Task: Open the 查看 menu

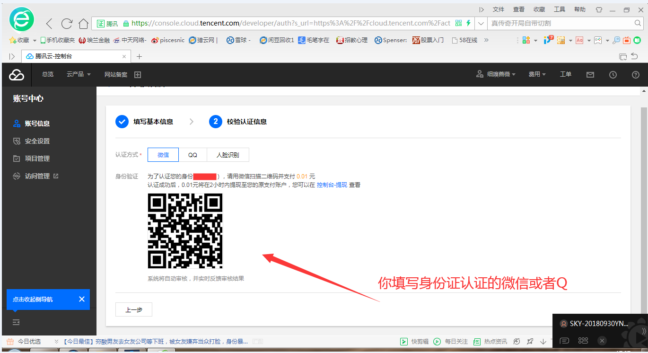Action: (519, 9)
